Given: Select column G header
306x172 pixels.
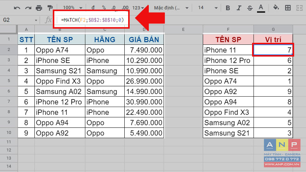Looking at the screenshot, I should click(273, 29).
